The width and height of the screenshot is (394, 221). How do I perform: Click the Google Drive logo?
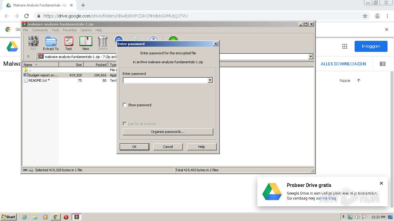click(x=13, y=46)
